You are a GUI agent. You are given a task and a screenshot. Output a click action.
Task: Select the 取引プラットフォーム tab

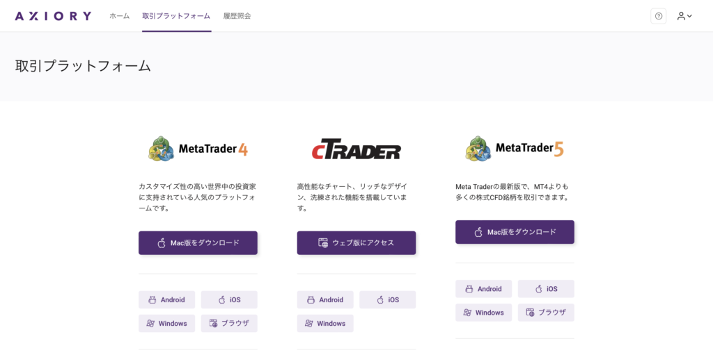coord(176,16)
